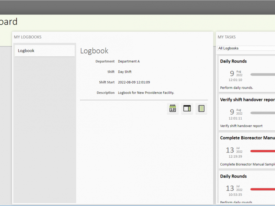Click the dashboard panel layout icon

pos(187,108)
